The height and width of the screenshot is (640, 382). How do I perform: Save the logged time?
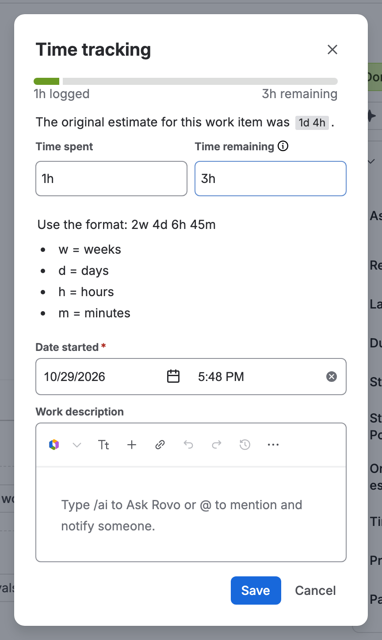256,590
